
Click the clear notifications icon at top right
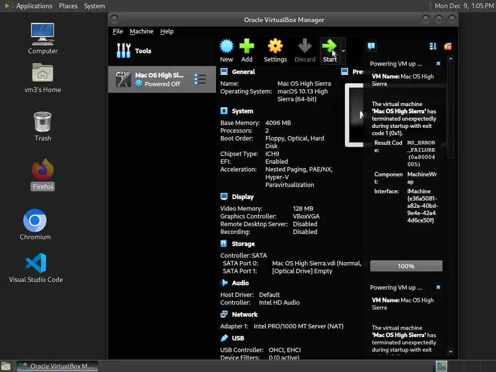[448, 46]
